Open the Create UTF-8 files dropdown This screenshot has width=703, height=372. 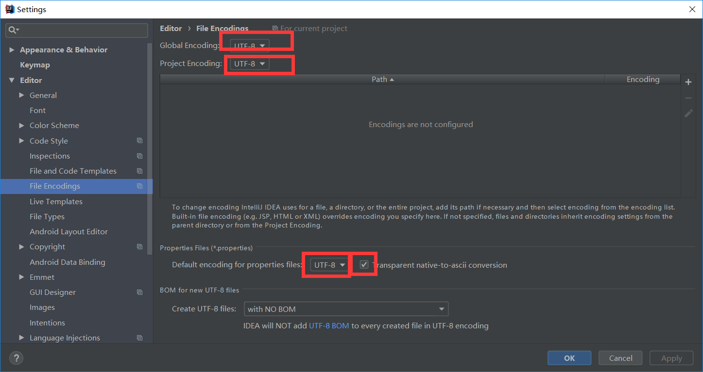(x=346, y=309)
